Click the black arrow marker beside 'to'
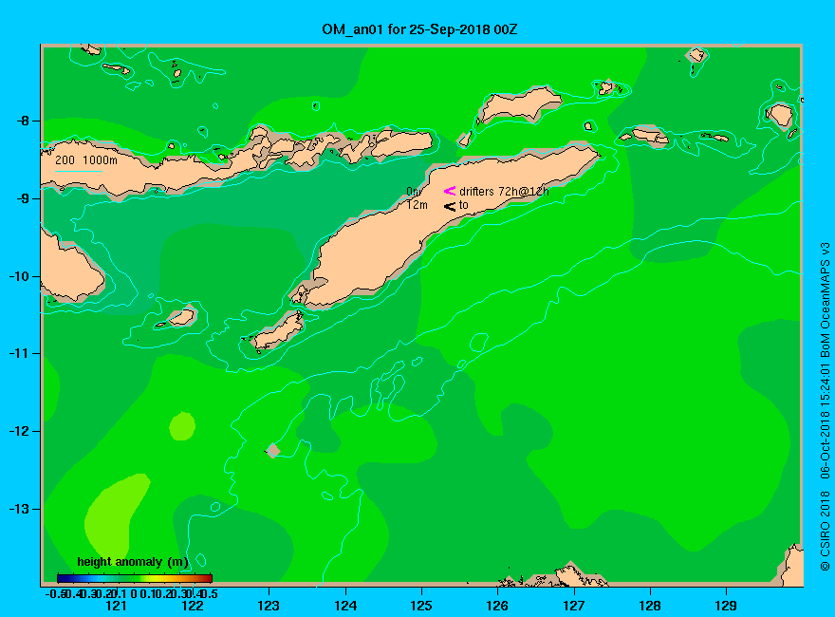835x617 pixels. (450, 206)
